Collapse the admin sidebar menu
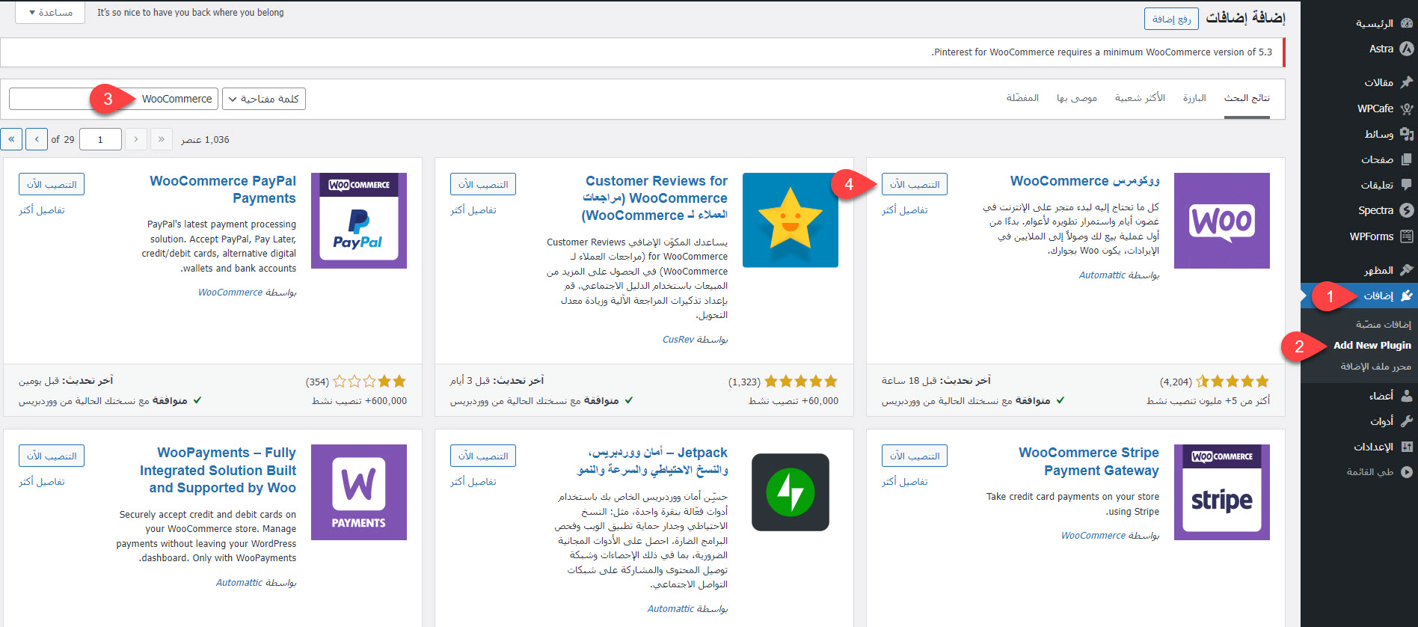 coord(1369,472)
